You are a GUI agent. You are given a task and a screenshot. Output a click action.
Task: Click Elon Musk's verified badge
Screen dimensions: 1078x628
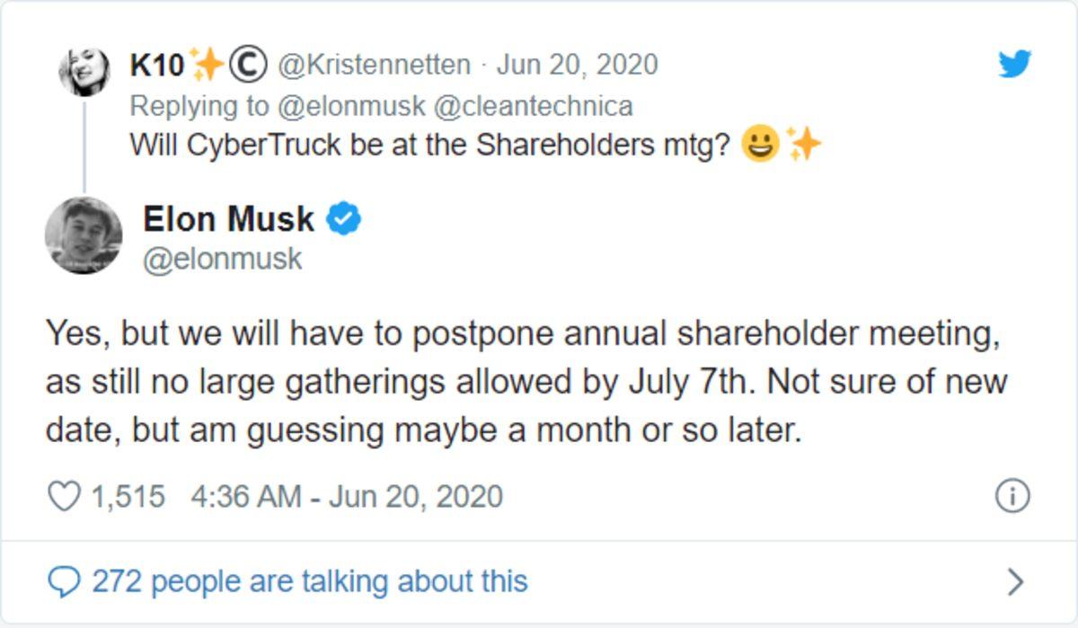tap(343, 218)
